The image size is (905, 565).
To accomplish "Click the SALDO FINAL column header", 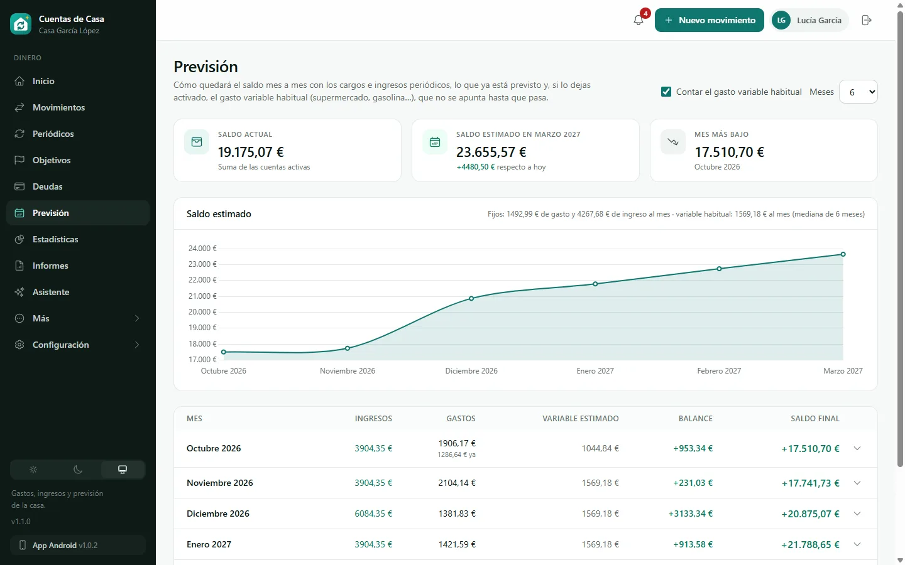I will click(x=815, y=418).
